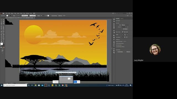Enable the Scale Corners checkbox
Viewport: 177px width, 99px height.
coord(117,45)
